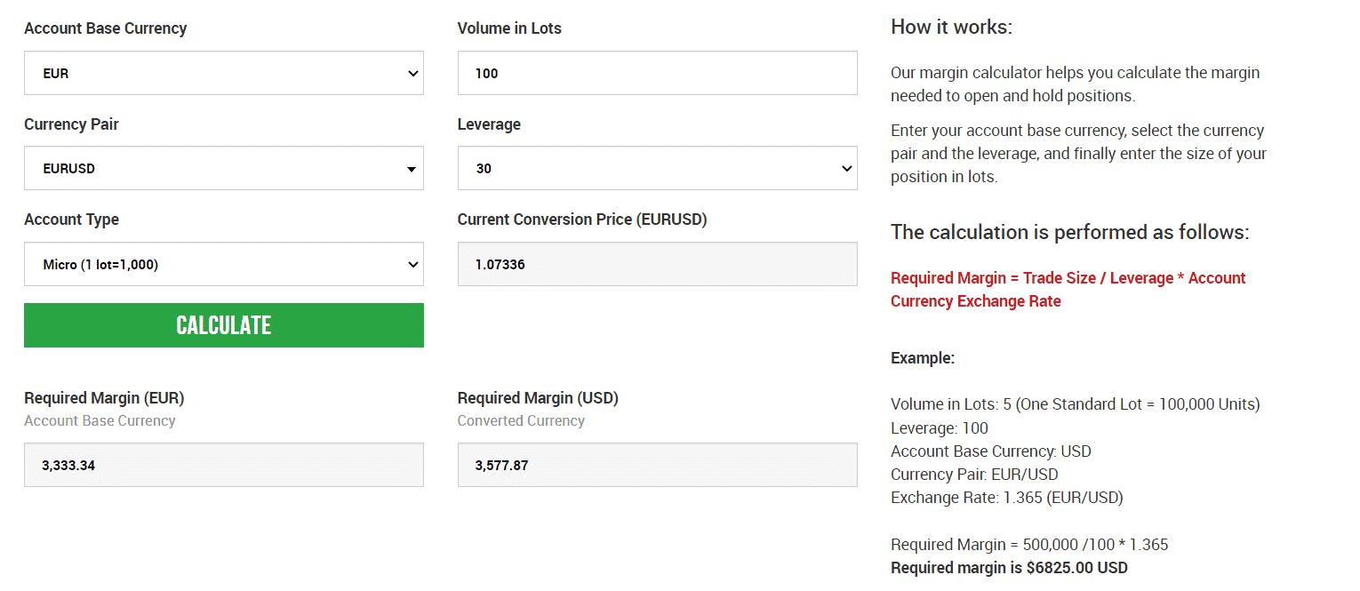Click the chevron arrow on Leverage
This screenshot has height=591, width=1360.
[846, 169]
